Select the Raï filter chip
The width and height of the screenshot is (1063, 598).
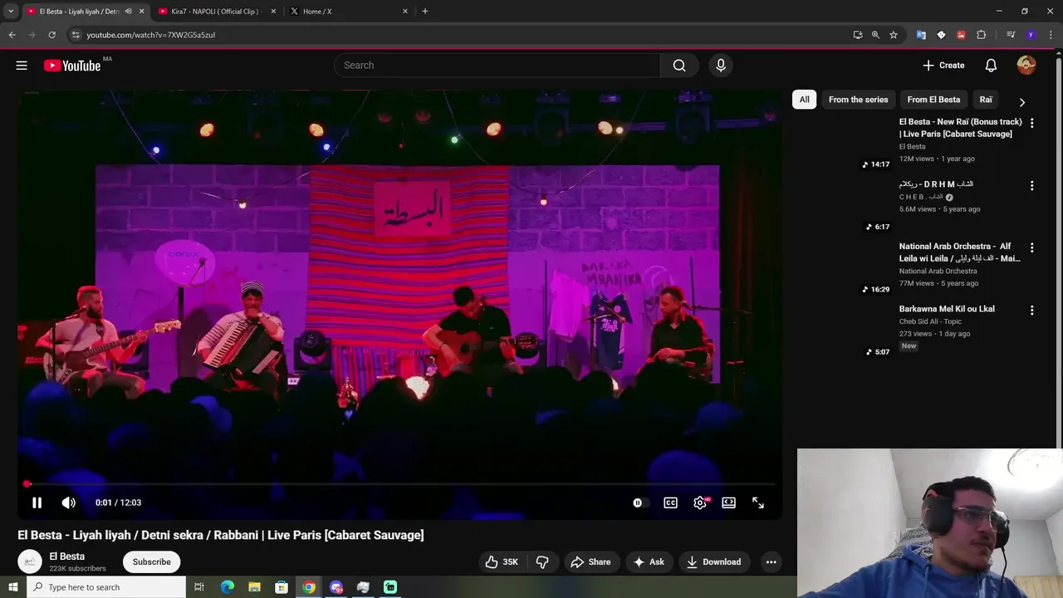tap(986, 100)
